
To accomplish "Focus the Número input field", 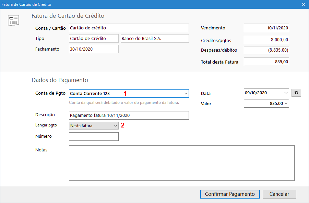I will coord(94,137).
